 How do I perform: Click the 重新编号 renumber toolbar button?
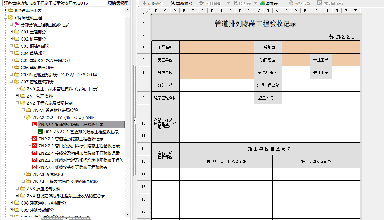(x=181, y=3)
